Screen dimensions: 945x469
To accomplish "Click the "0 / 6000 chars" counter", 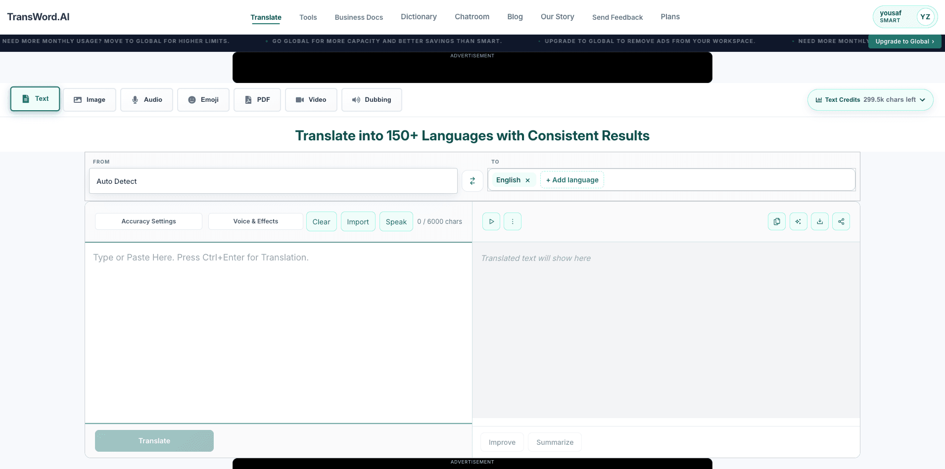I will click(x=439, y=221).
